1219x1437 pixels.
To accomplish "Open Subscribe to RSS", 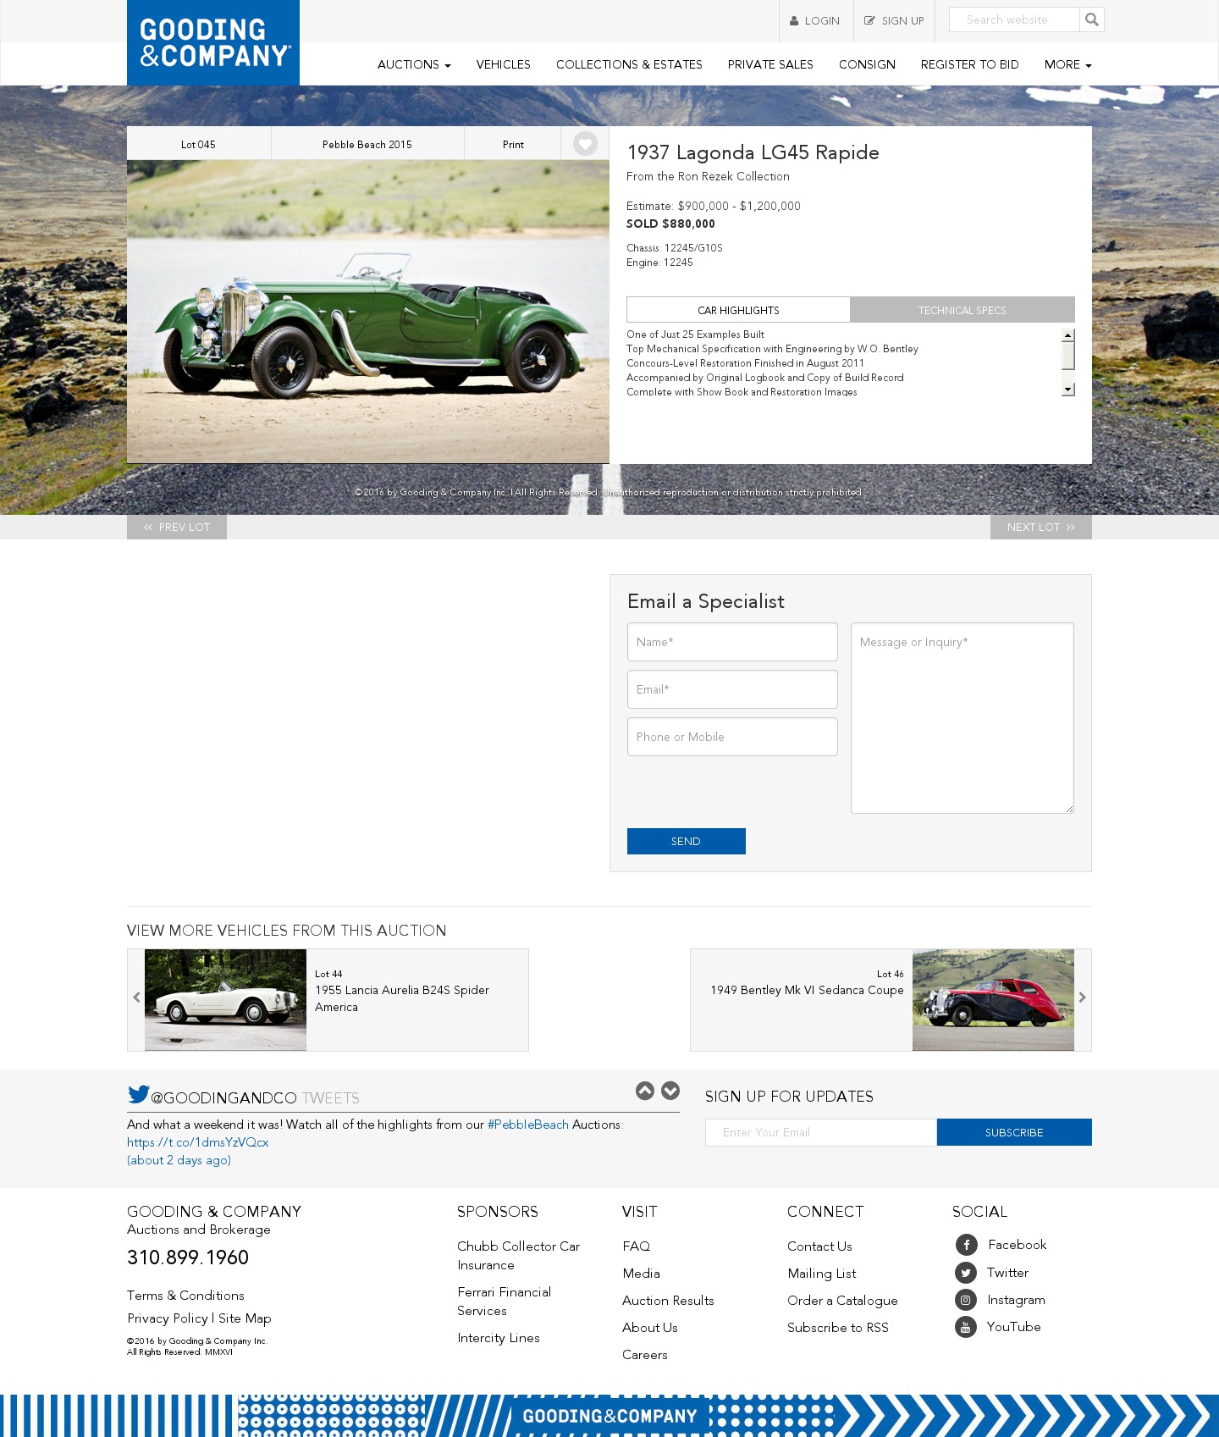I will pyautogui.click(x=838, y=1328).
